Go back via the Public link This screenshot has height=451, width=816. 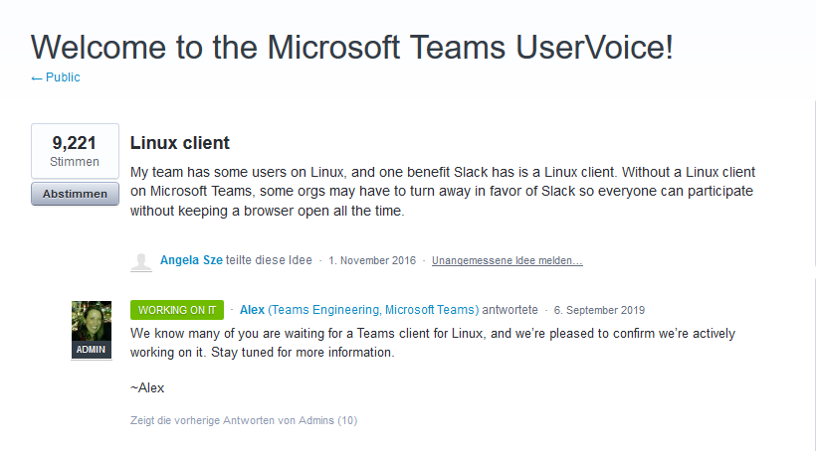[56, 77]
